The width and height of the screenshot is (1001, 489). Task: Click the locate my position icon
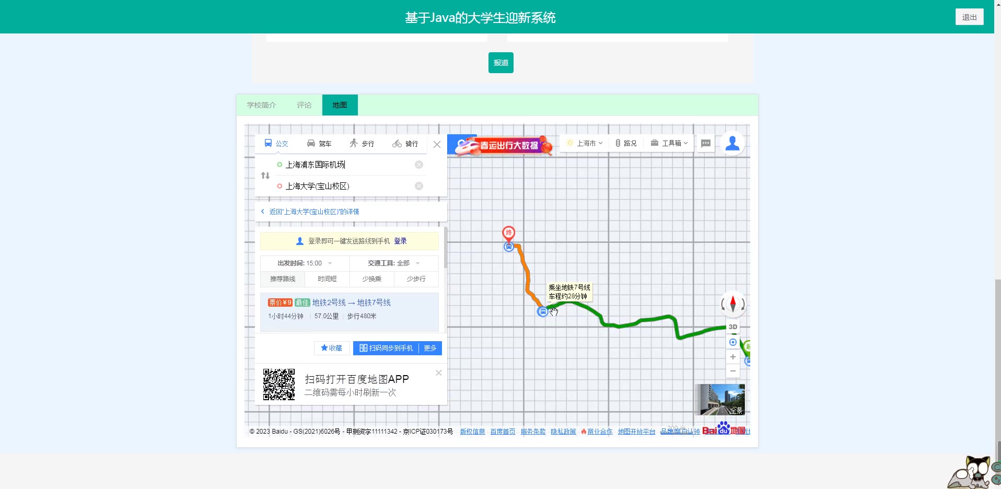point(733,342)
